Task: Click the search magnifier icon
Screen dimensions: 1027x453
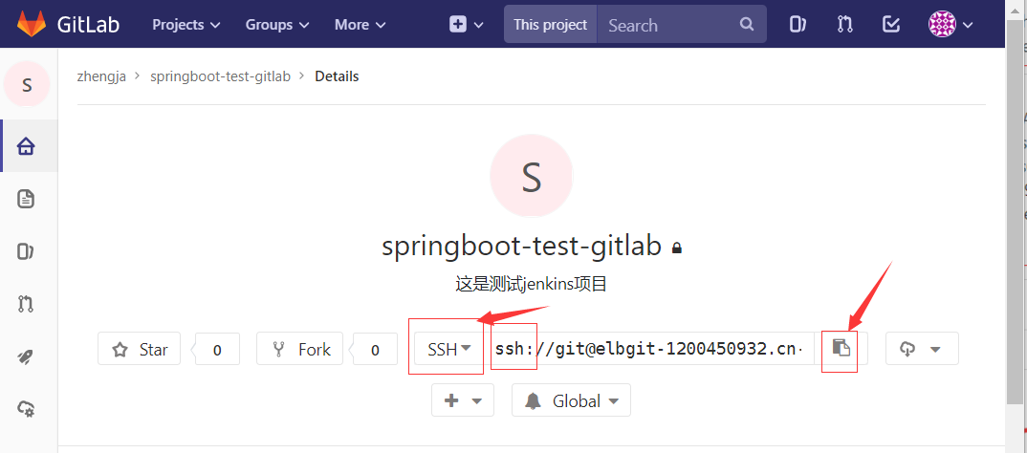Action: point(747,25)
